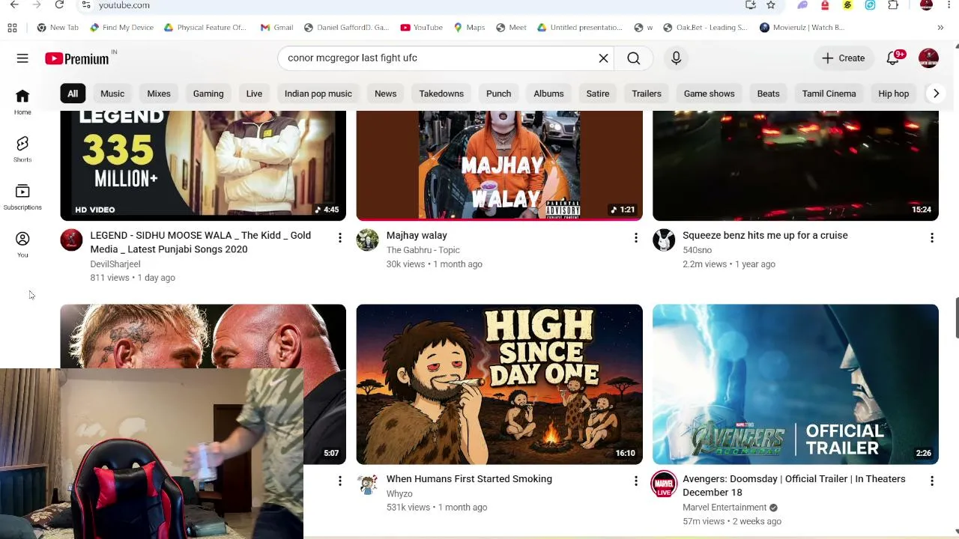The image size is (959, 539).
Task: Open the purple ghost extension
Action: pos(802,5)
